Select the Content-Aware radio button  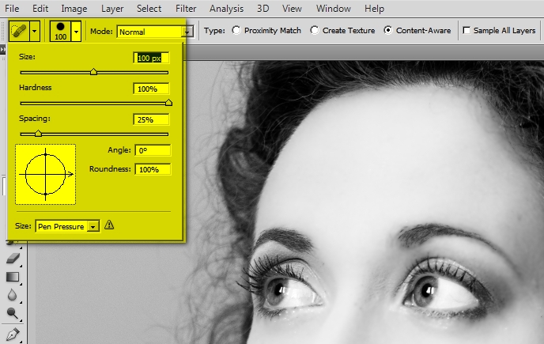(x=388, y=31)
